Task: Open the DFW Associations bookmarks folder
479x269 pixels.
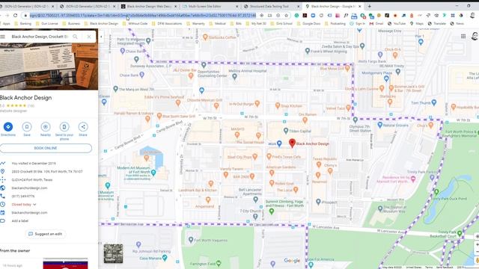Action: 168,23
